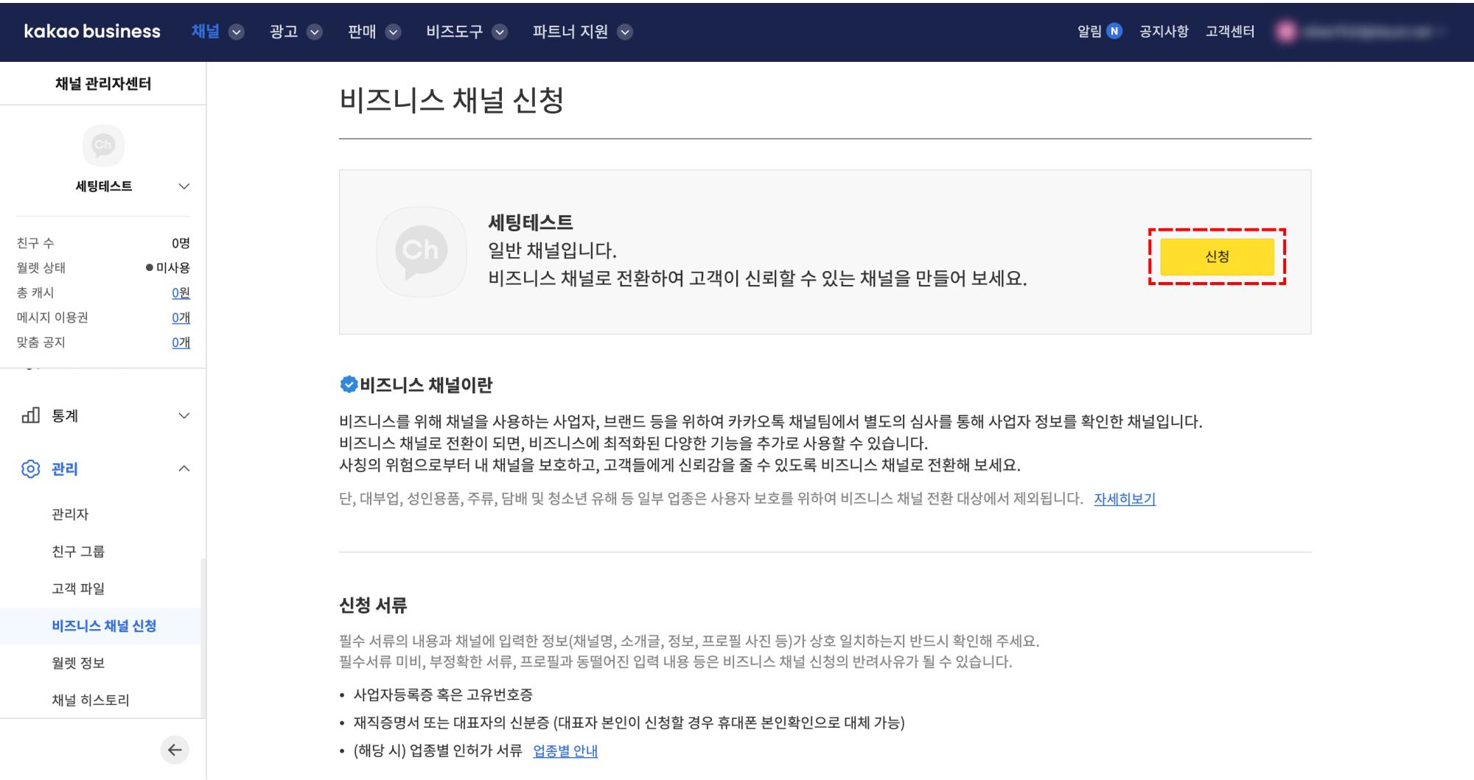Screen dimensions: 1474x780
Task: Click the user profile avatar
Action: tap(1287, 32)
